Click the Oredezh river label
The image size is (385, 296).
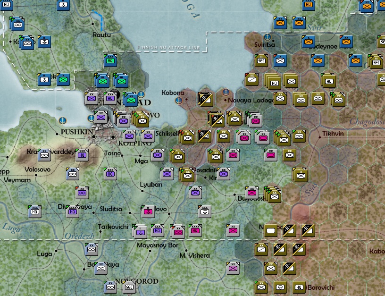tap(79, 236)
